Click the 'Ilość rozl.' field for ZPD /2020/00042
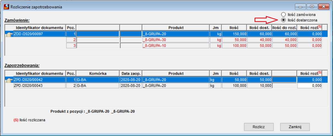 (x=309, y=80)
